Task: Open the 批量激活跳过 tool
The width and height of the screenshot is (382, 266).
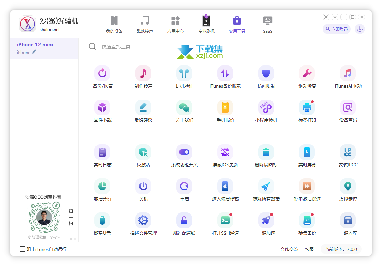Action: 307,186
